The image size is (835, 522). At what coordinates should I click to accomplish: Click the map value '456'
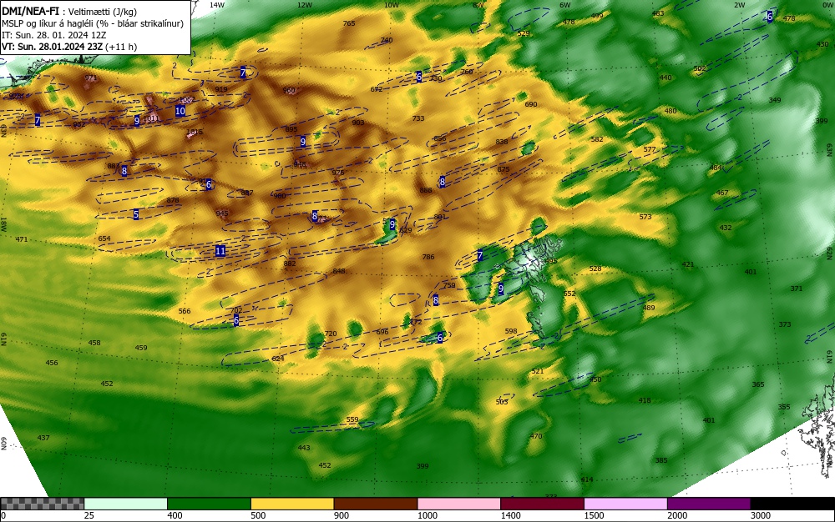pos(52,363)
